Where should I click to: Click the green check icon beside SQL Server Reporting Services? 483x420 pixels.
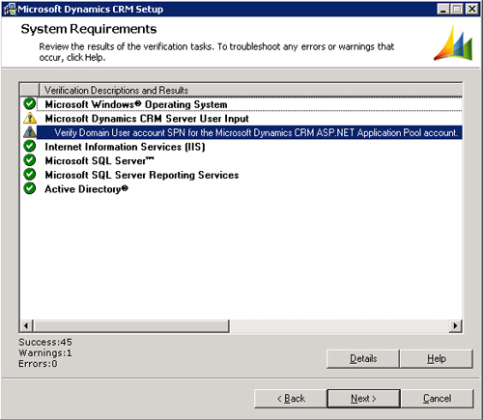(30, 174)
